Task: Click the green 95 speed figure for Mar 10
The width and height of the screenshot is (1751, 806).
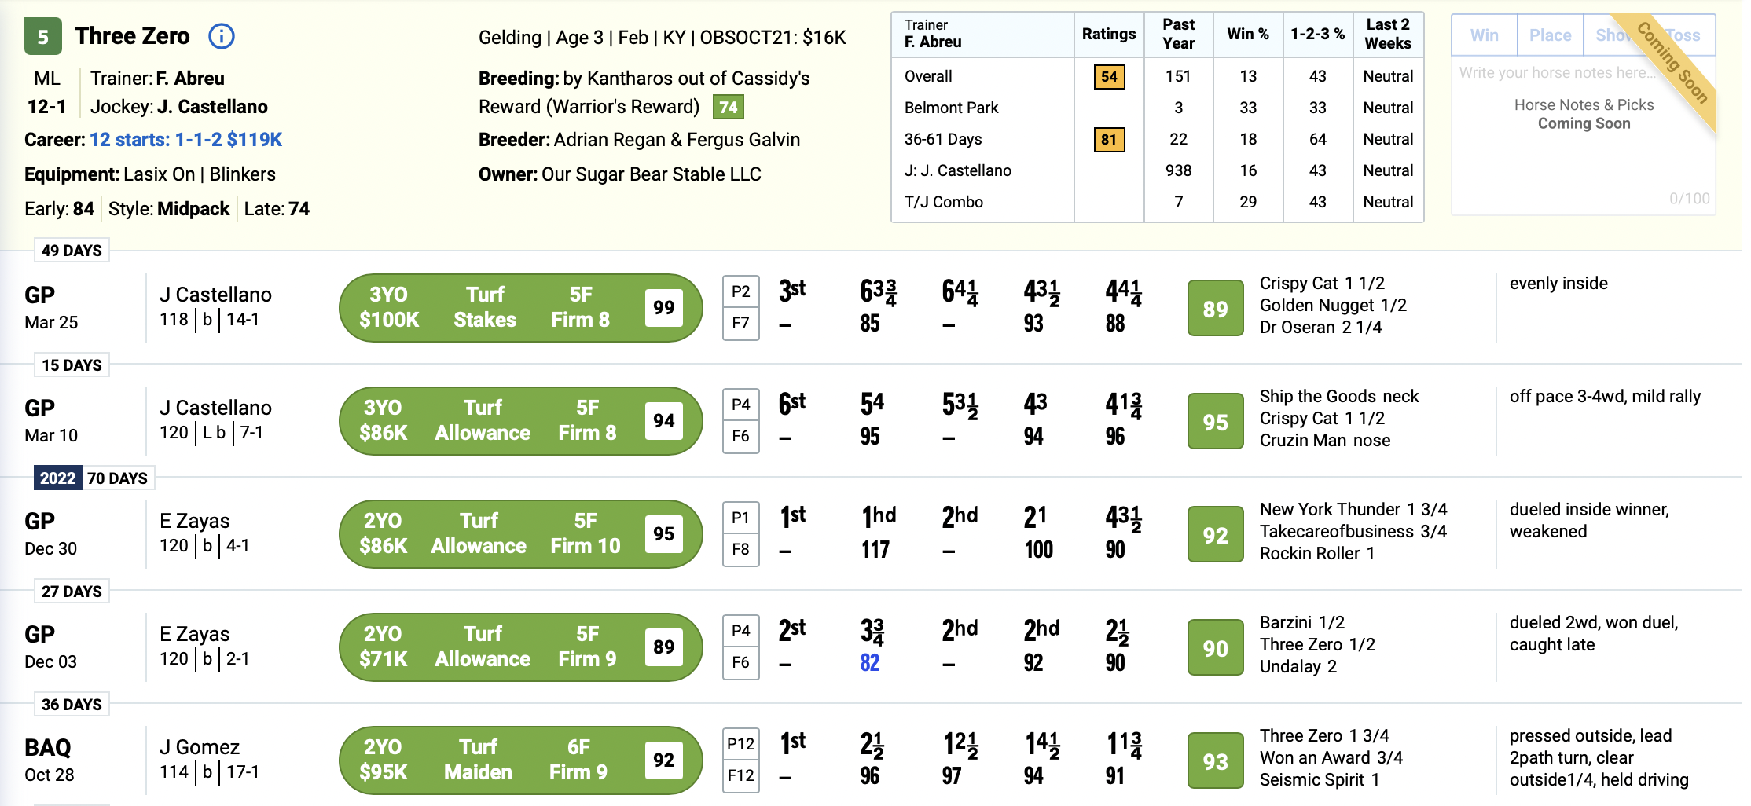Action: pyautogui.click(x=1215, y=421)
